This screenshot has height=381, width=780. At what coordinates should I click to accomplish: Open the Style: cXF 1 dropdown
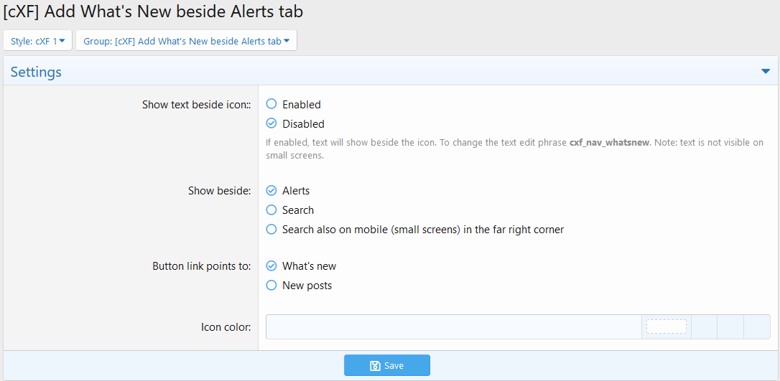click(38, 41)
